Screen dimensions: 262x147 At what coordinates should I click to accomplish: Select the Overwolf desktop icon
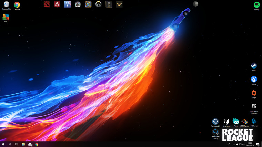pos(226,123)
